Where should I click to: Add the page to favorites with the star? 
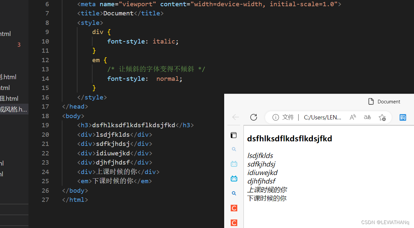[382, 117]
